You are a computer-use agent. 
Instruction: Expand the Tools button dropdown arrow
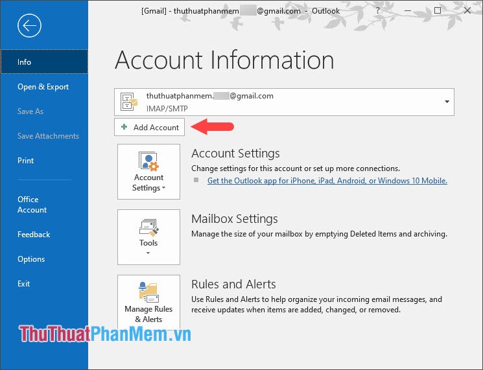pyautogui.click(x=148, y=253)
